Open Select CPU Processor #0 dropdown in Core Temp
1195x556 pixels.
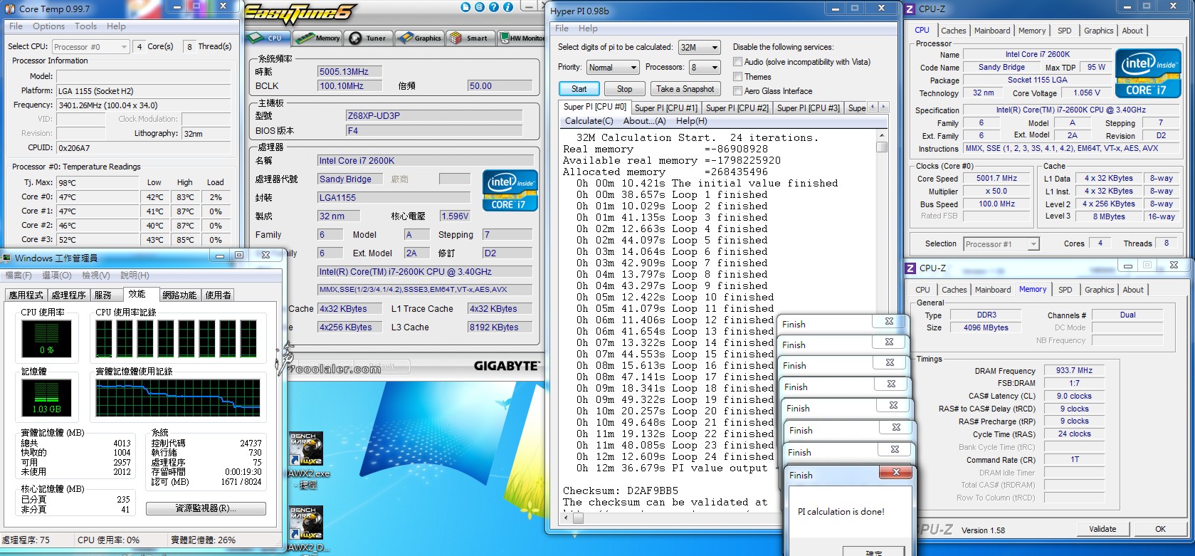point(91,47)
